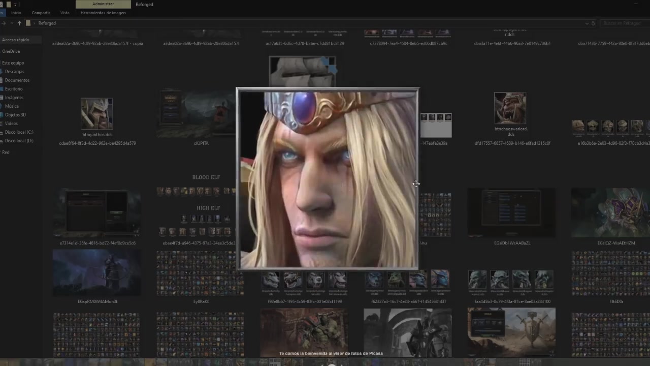Click the cdae6f64-8f3d folder name
The image size is (650, 366).
(x=97, y=143)
